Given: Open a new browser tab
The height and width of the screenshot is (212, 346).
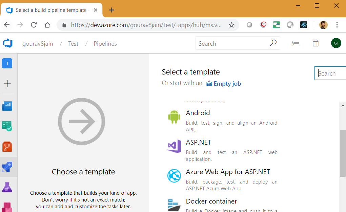Looking at the screenshot, I should point(111,10).
